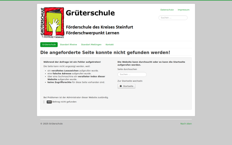Open the Impressum link
Viewport: 232px width, 145px height.
(x=183, y=10)
